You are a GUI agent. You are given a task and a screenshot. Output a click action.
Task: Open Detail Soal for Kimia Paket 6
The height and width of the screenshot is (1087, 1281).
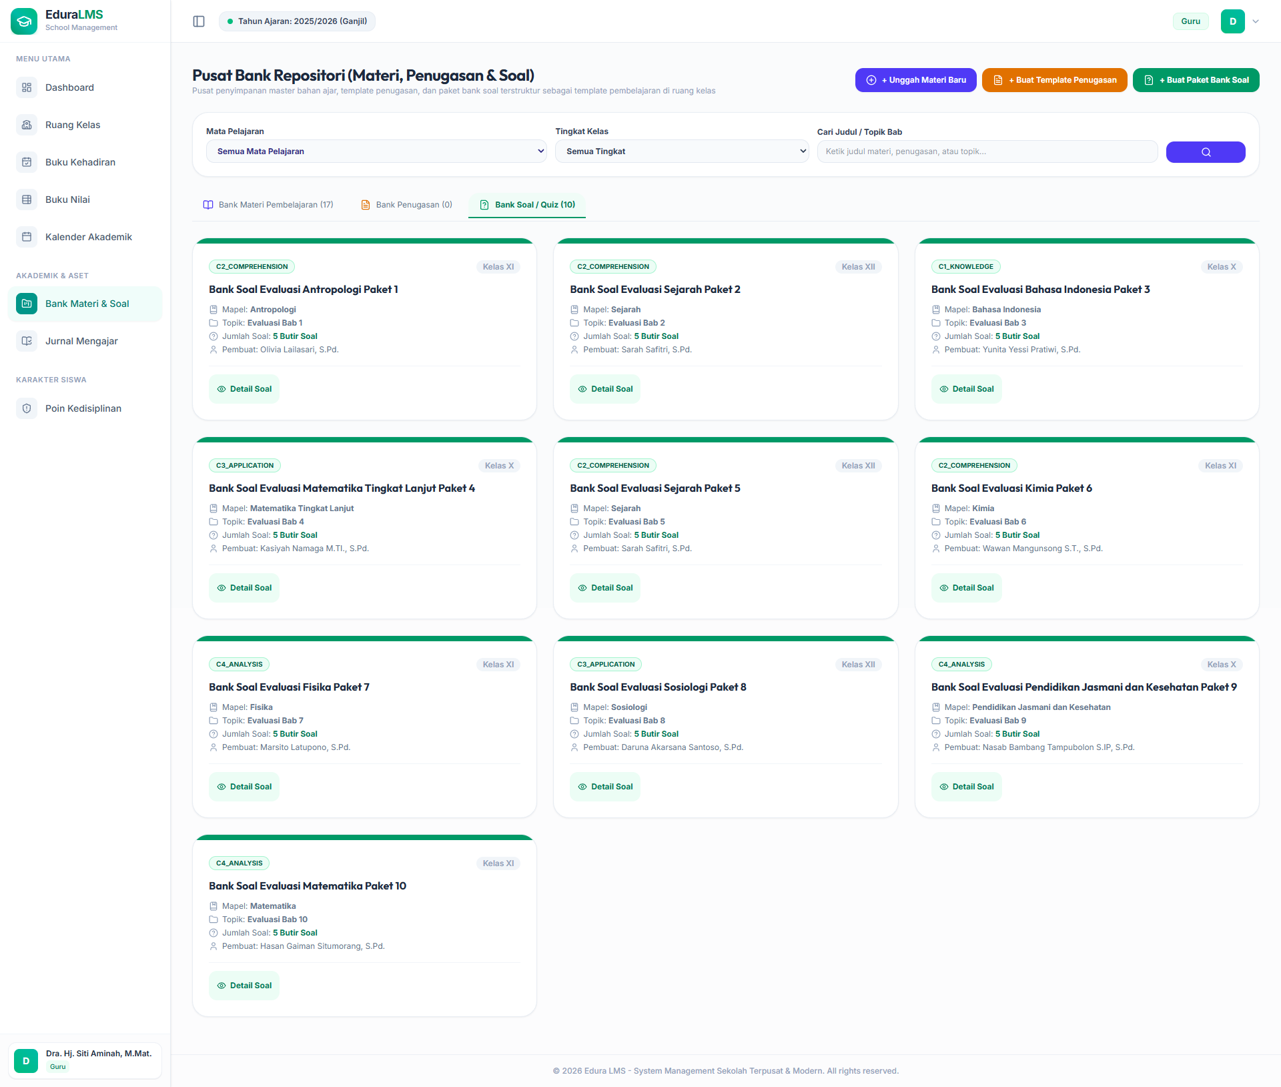(x=967, y=588)
